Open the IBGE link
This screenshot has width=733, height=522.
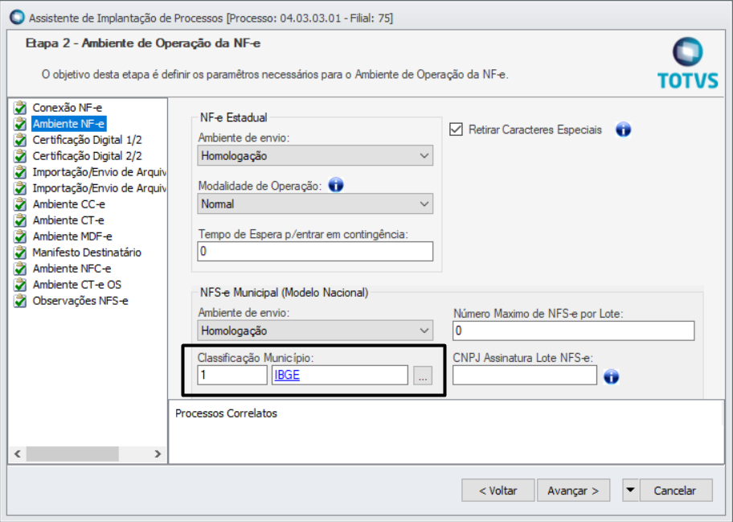287,375
